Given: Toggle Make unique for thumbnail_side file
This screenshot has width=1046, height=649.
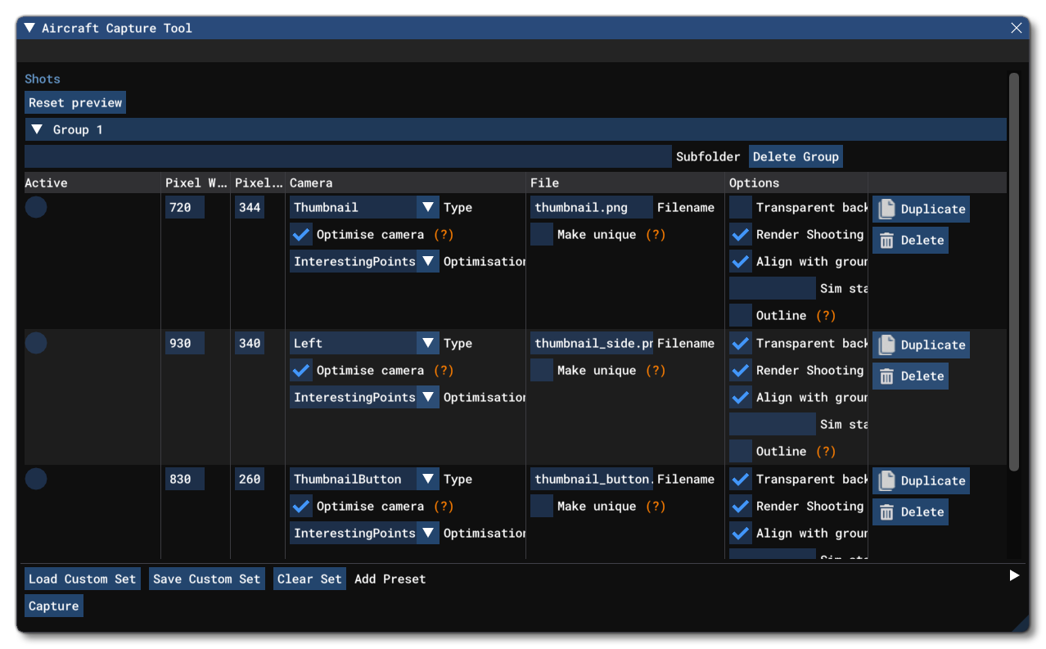Looking at the screenshot, I should pyautogui.click(x=541, y=371).
